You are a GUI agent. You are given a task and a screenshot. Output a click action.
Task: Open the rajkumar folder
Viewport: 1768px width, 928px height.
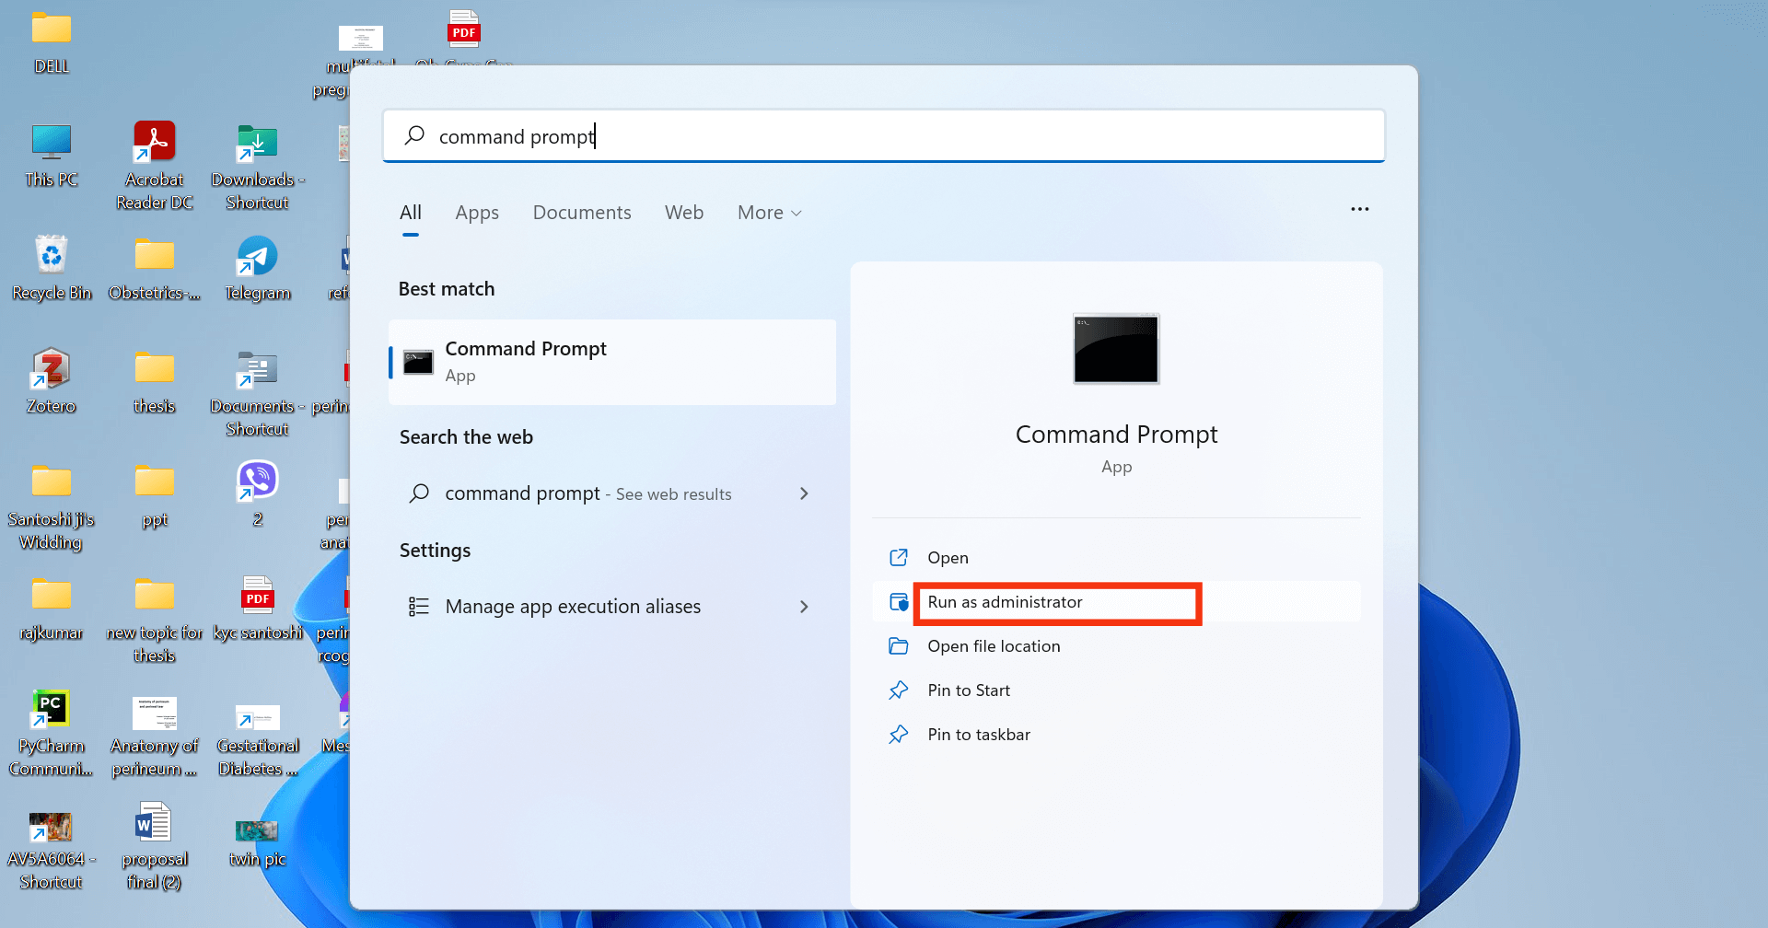tap(52, 608)
